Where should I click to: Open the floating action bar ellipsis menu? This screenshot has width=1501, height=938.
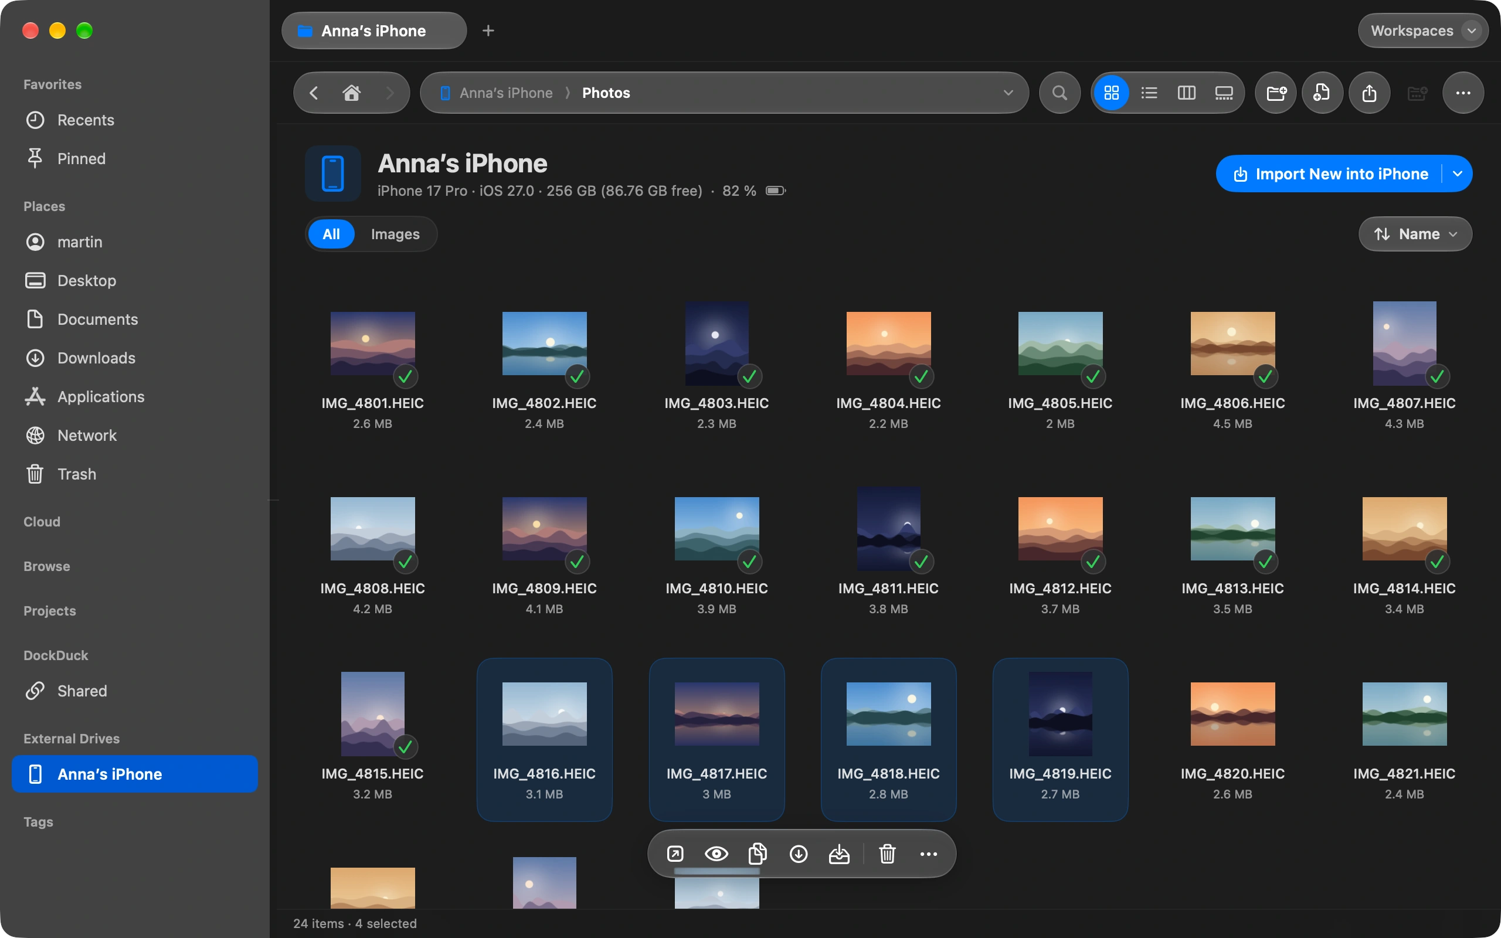pos(929,854)
